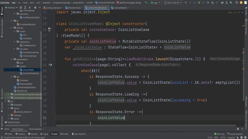Go to previous highlighted error arrow
The width and height of the screenshot is (248, 139).
point(239,12)
